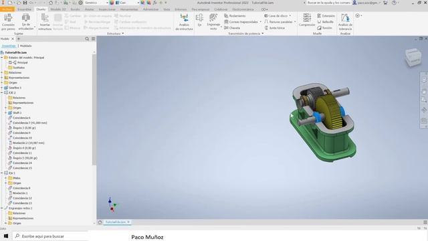Switch to the Modelado browser tab

tap(25, 46)
